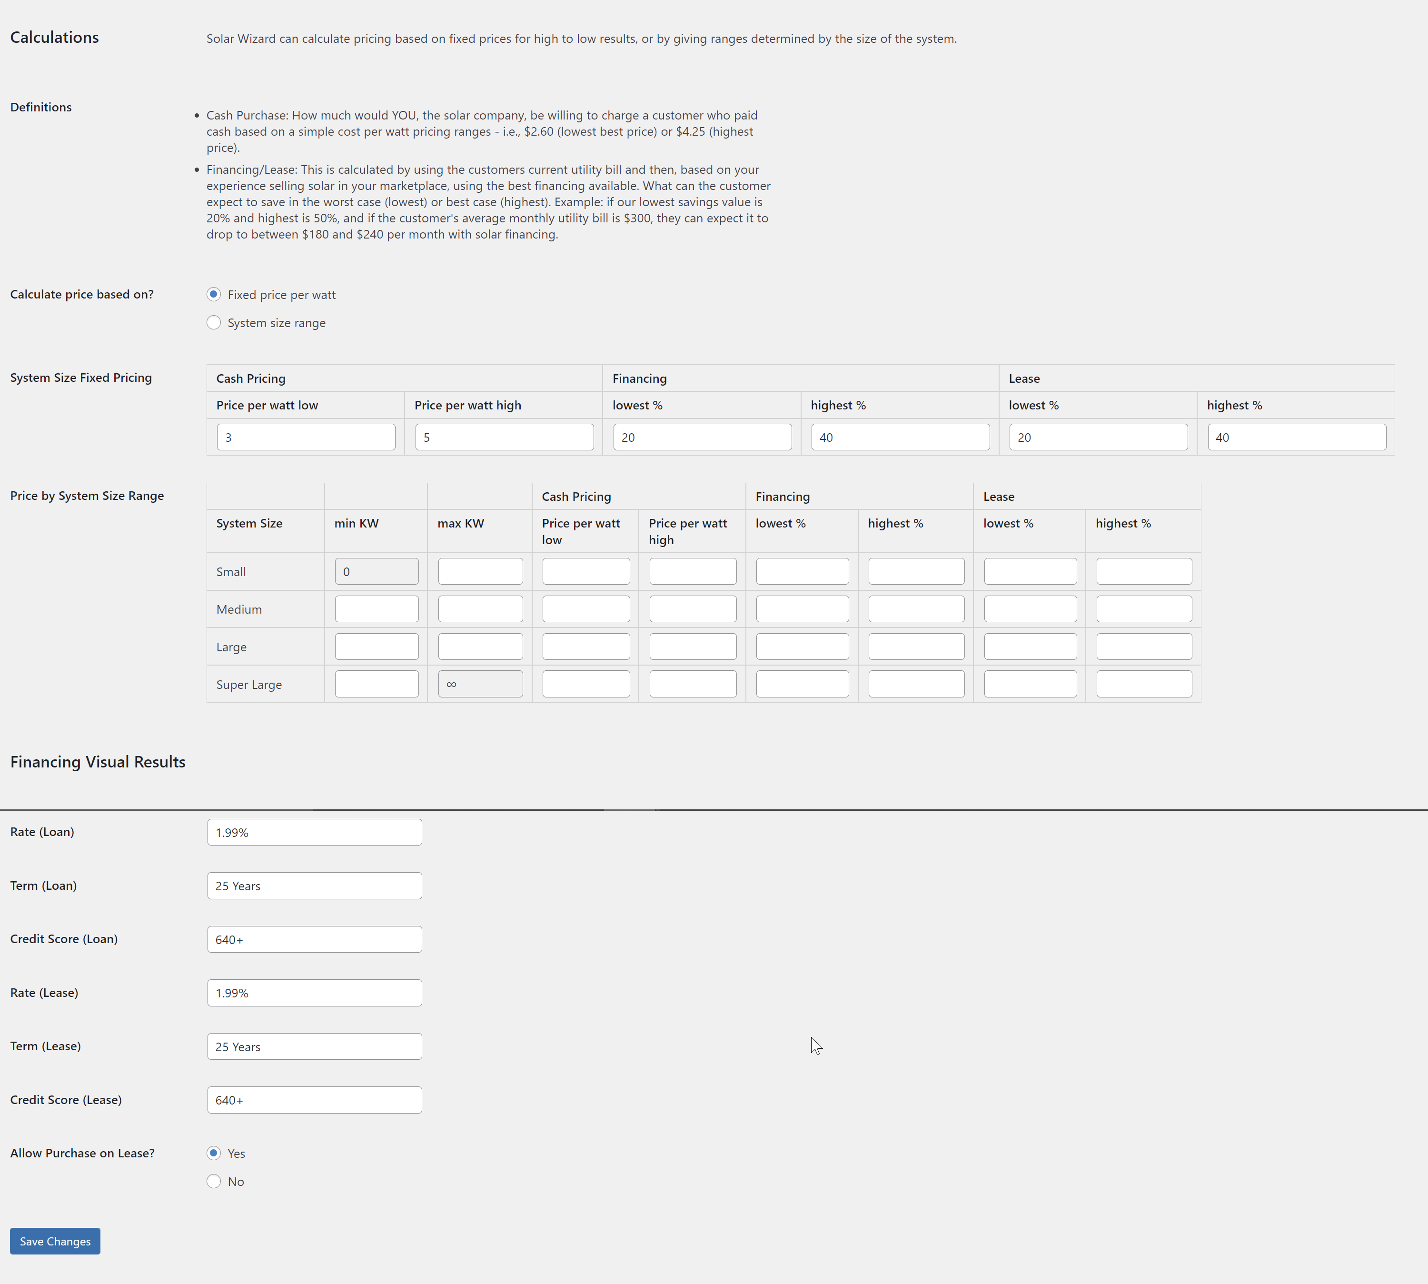This screenshot has width=1428, height=1284.
Task: Click Super Large row min KW field
Action: pos(377,684)
